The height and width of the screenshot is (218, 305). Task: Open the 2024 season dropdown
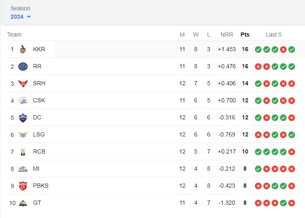(20, 17)
